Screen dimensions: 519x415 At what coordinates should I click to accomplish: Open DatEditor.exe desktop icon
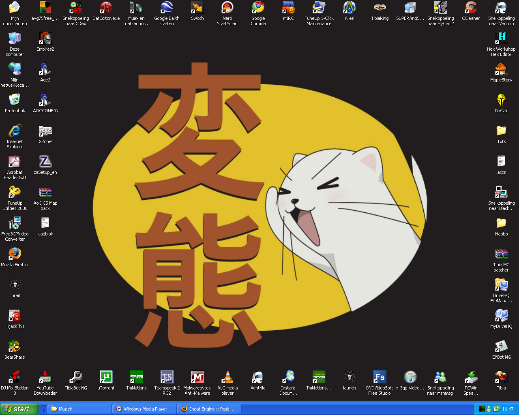click(106, 7)
